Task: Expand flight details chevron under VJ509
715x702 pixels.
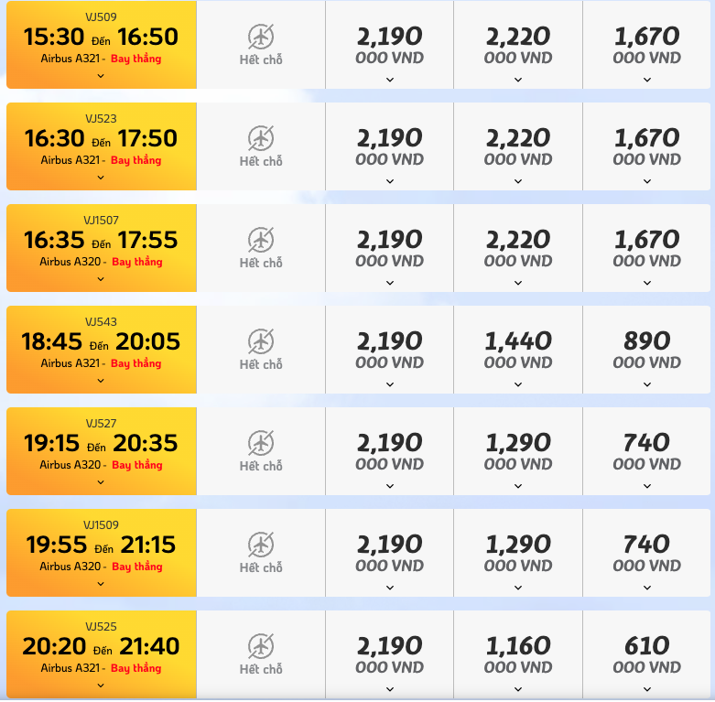Action: click(x=101, y=76)
